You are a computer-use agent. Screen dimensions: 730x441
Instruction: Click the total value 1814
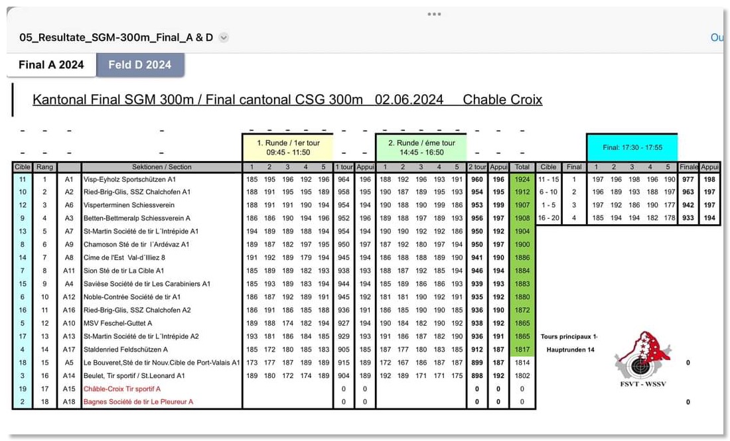[x=522, y=362]
